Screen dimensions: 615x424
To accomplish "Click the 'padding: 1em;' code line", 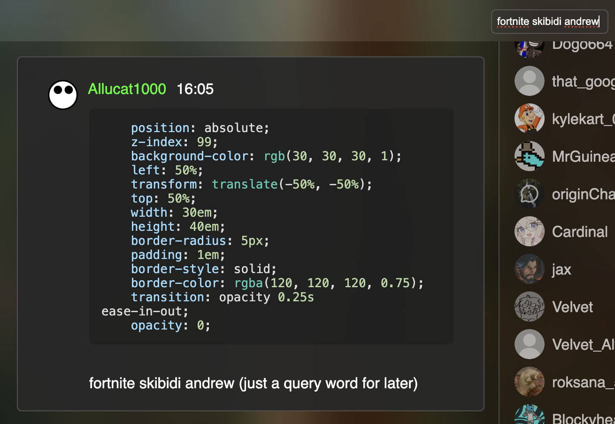I will pyautogui.click(x=178, y=255).
